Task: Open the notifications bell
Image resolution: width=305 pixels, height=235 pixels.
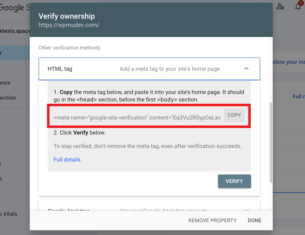Action: tap(298, 7)
